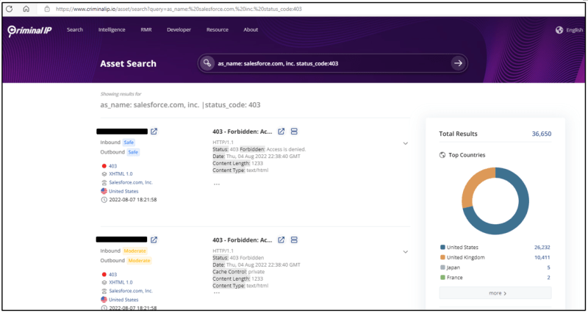Go to the browser home page icon
Image resolution: width=588 pixels, height=313 pixels.
pos(26,9)
